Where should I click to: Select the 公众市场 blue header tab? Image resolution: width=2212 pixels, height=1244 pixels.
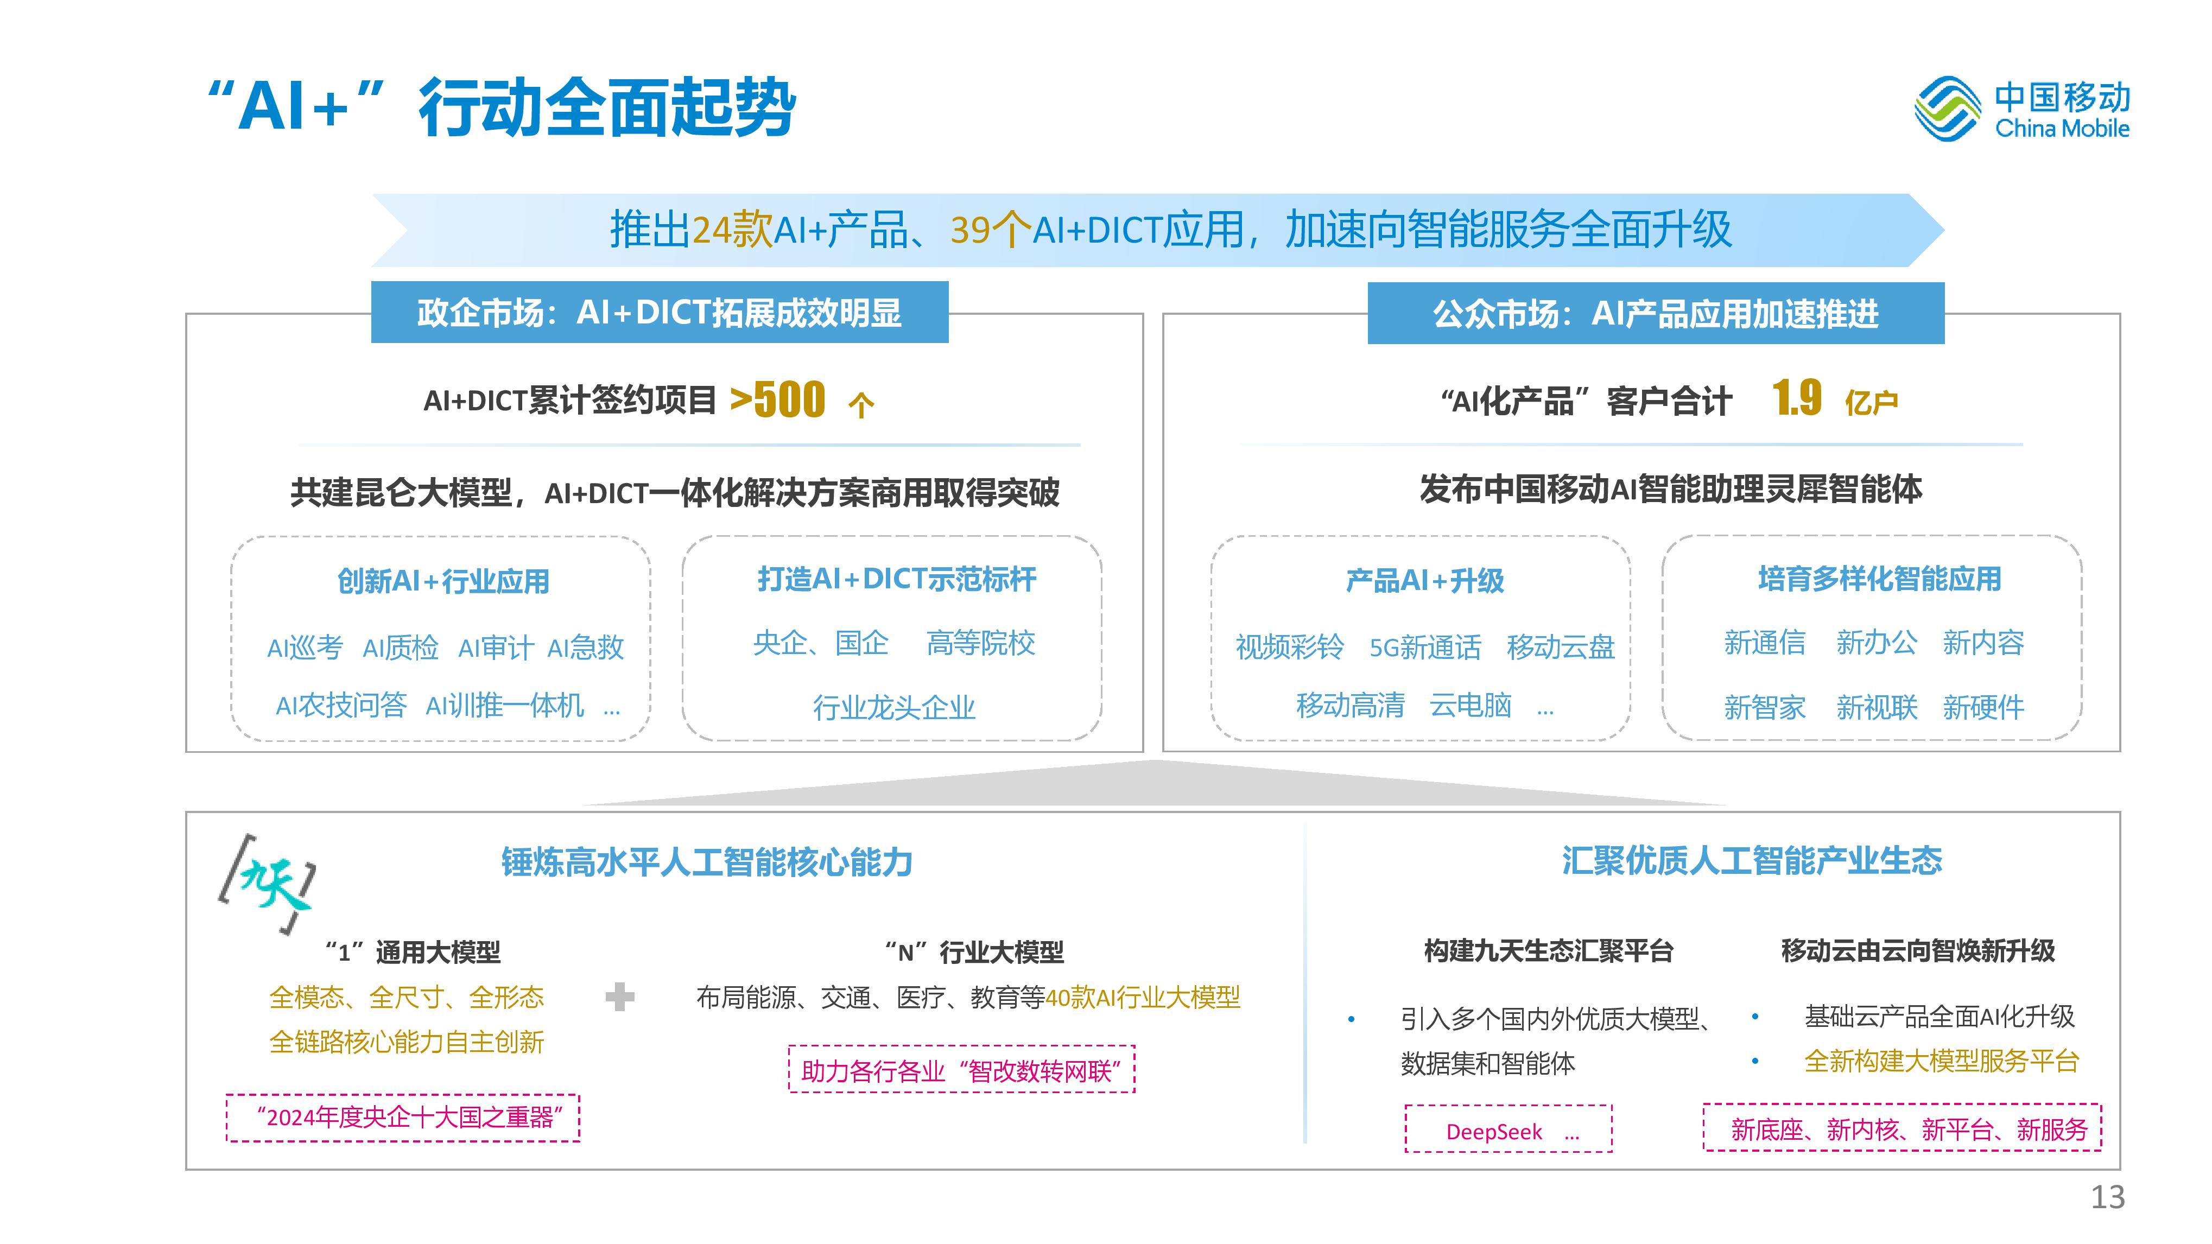tap(1656, 313)
